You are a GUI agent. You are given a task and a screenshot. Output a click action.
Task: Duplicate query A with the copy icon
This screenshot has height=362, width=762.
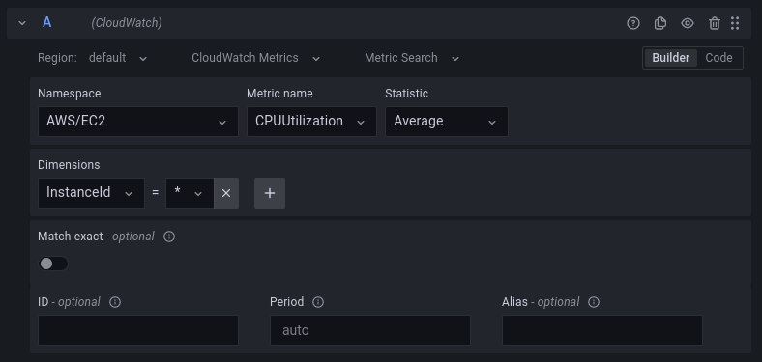point(659,23)
